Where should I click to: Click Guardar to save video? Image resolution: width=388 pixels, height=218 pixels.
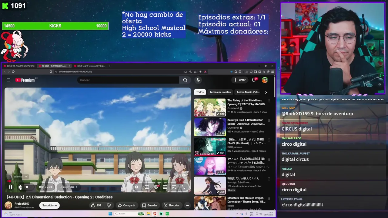pos(149,205)
